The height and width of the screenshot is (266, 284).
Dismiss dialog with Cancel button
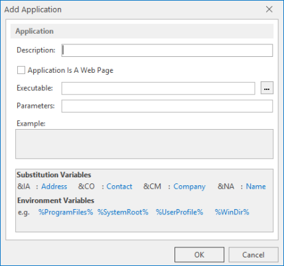[253, 255]
